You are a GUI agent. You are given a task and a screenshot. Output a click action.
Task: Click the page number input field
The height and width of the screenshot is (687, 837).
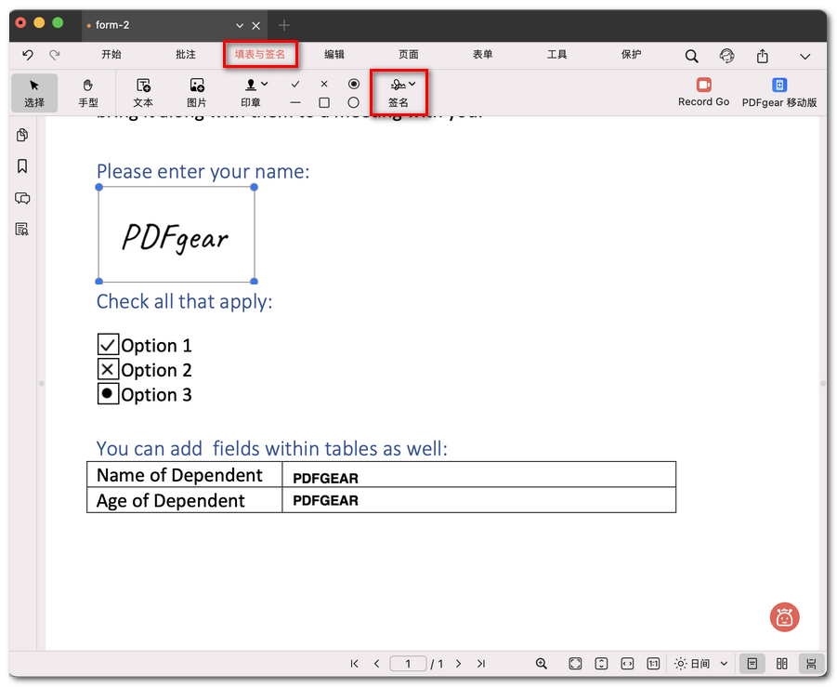(409, 664)
